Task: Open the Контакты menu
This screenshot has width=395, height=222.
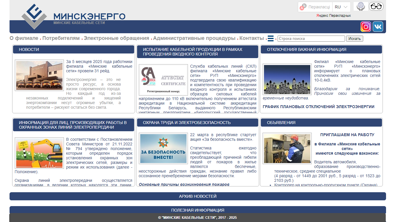Action: pos(252,38)
